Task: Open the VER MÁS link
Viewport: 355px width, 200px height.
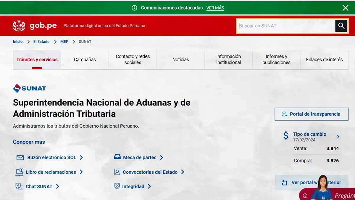Action: [215, 8]
